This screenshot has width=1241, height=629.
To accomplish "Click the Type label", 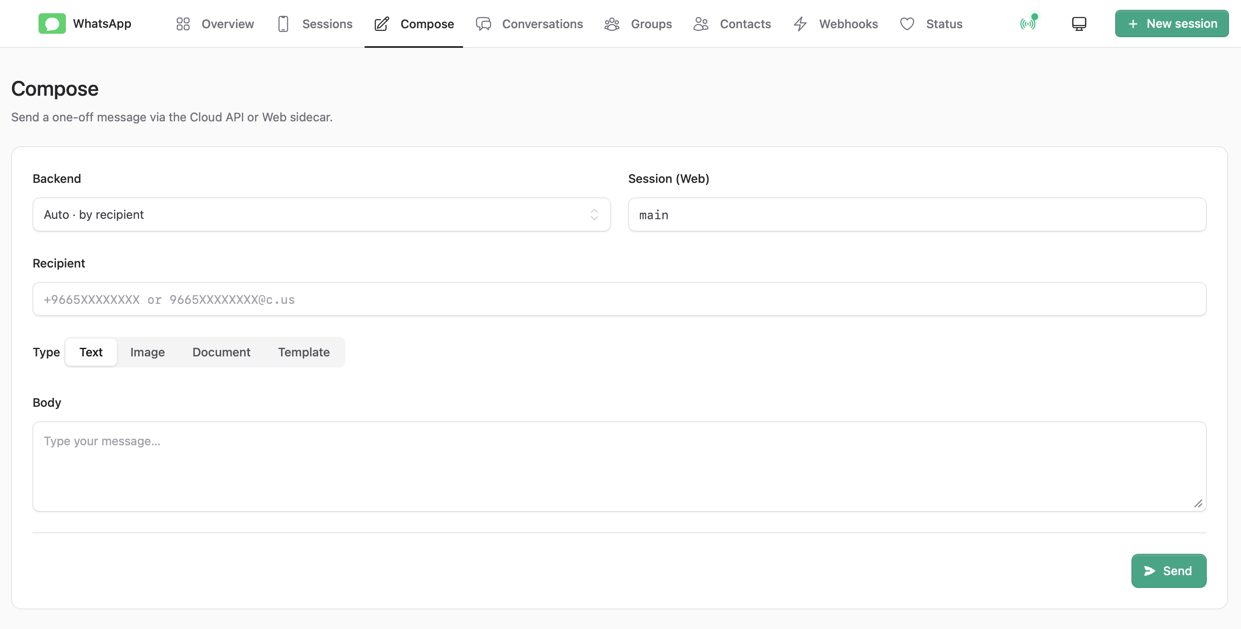I will 46,352.
